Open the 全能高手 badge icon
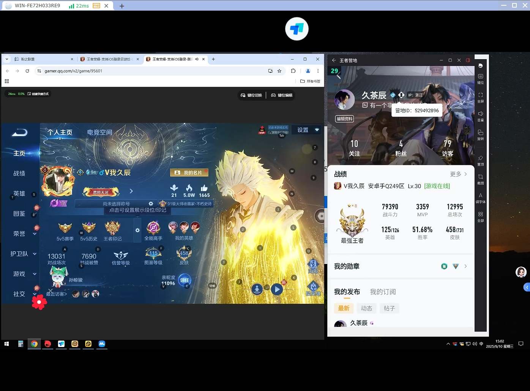Viewport: 530px width, 391px height. pyautogui.click(x=153, y=230)
